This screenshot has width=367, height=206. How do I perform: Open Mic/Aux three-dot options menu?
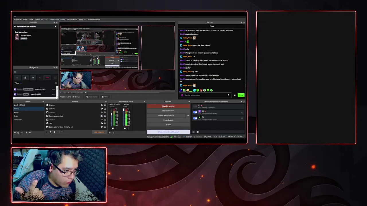[128, 128]
